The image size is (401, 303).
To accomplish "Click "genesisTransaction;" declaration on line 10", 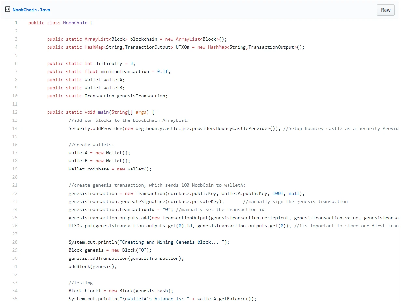I will coord(142,96).
